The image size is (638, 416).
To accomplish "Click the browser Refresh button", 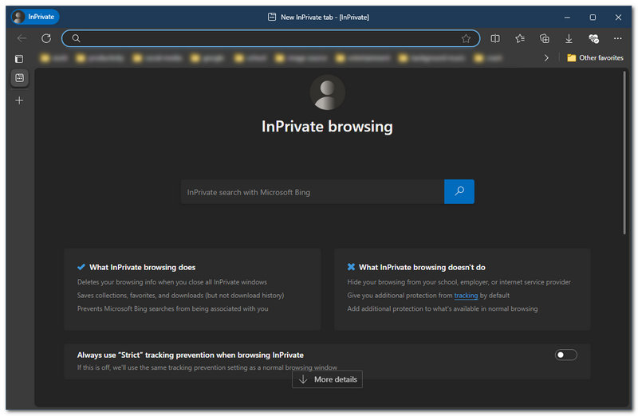I will 46,38.
